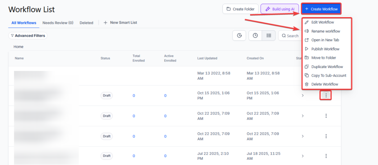Select Duplicate Workflow menu entry
The width and height of the screenshot is (378, 165).
pos(327,67)
